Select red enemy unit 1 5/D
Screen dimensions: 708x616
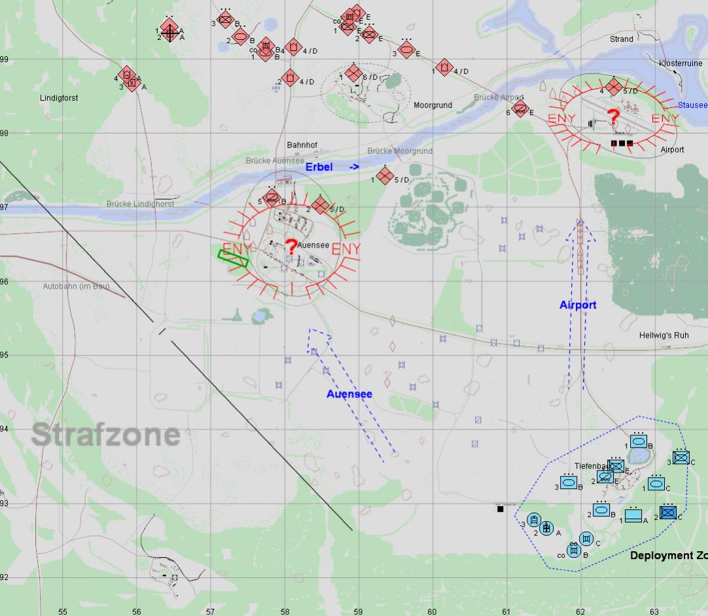[x=385, y=175]
